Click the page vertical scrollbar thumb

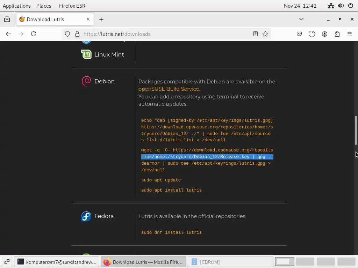(x=356, y=131)
